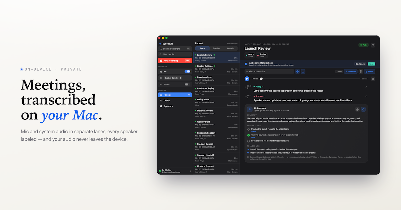Open the Speakers library section
401x210 pixels.
[x=175, y=106]
